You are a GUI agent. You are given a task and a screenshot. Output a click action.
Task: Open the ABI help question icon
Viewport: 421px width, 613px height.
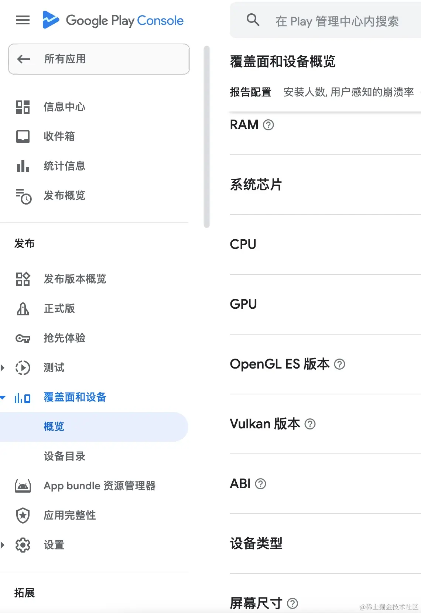coord(261,484)
